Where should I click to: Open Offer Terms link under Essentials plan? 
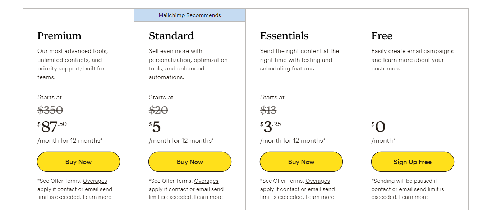point(288,181)
